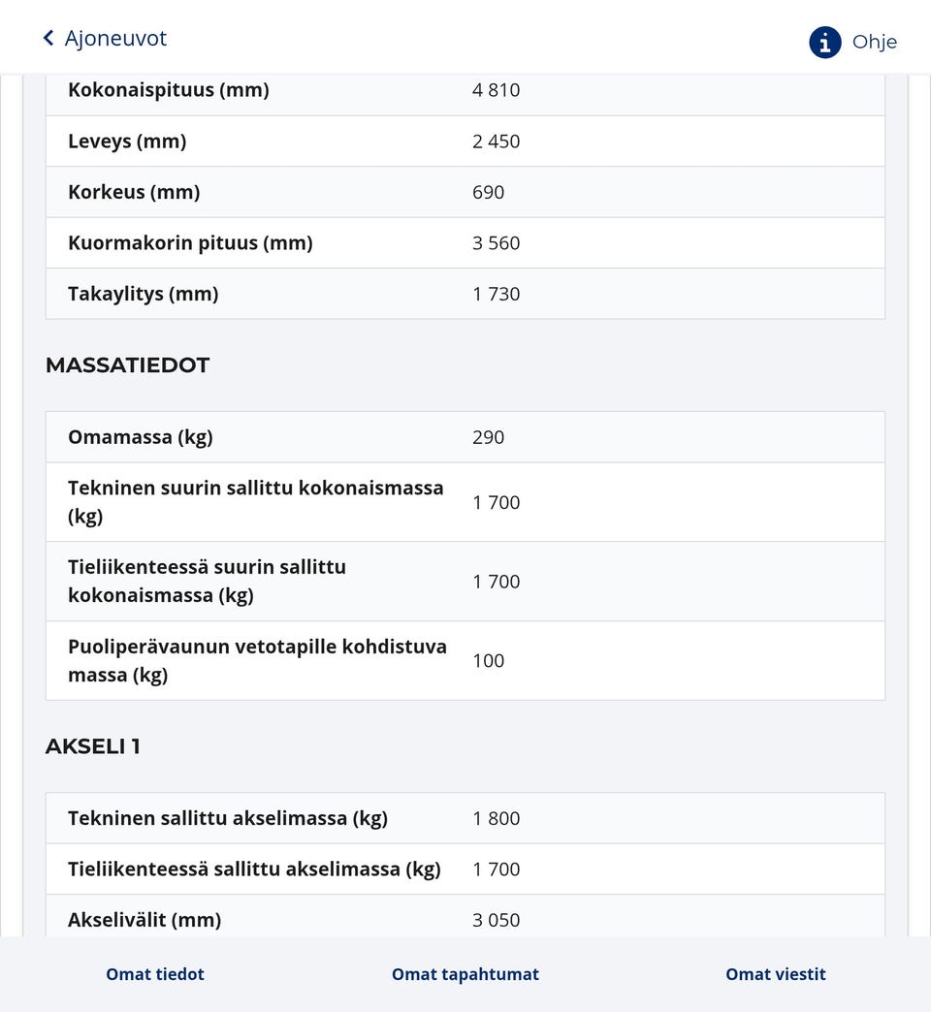
Task: Switch to Omat tiedot tab
Action: click(x=155, y=974)
